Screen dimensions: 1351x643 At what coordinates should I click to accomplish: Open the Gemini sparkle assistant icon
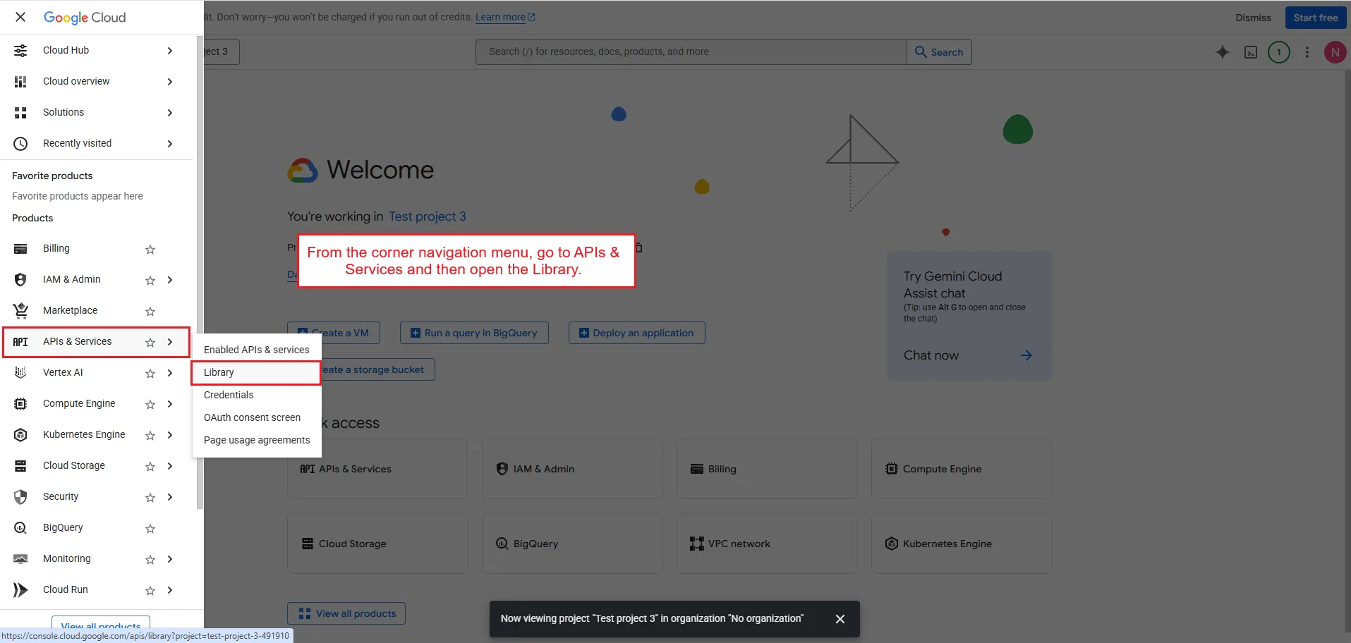[x=1223, y=52]
